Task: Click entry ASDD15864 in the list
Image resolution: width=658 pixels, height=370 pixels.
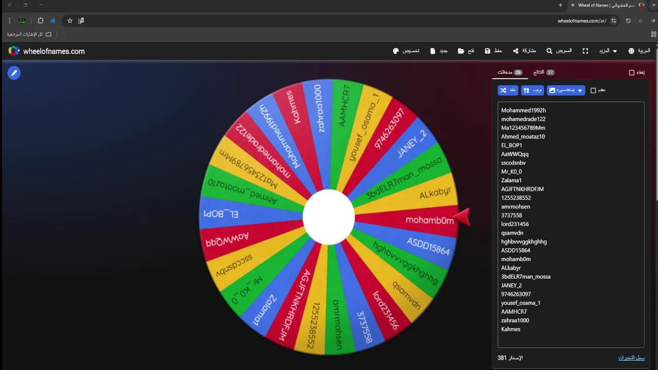Action: pos(516,250)
